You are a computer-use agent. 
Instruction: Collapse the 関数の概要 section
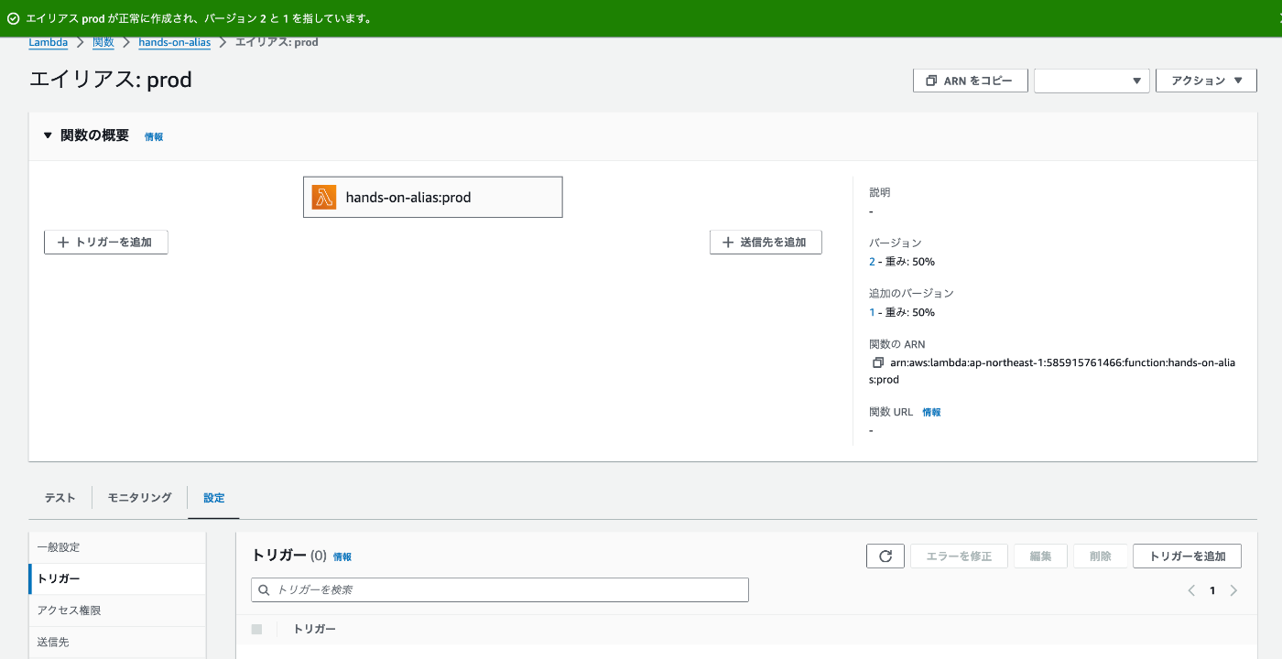(48, 135)
